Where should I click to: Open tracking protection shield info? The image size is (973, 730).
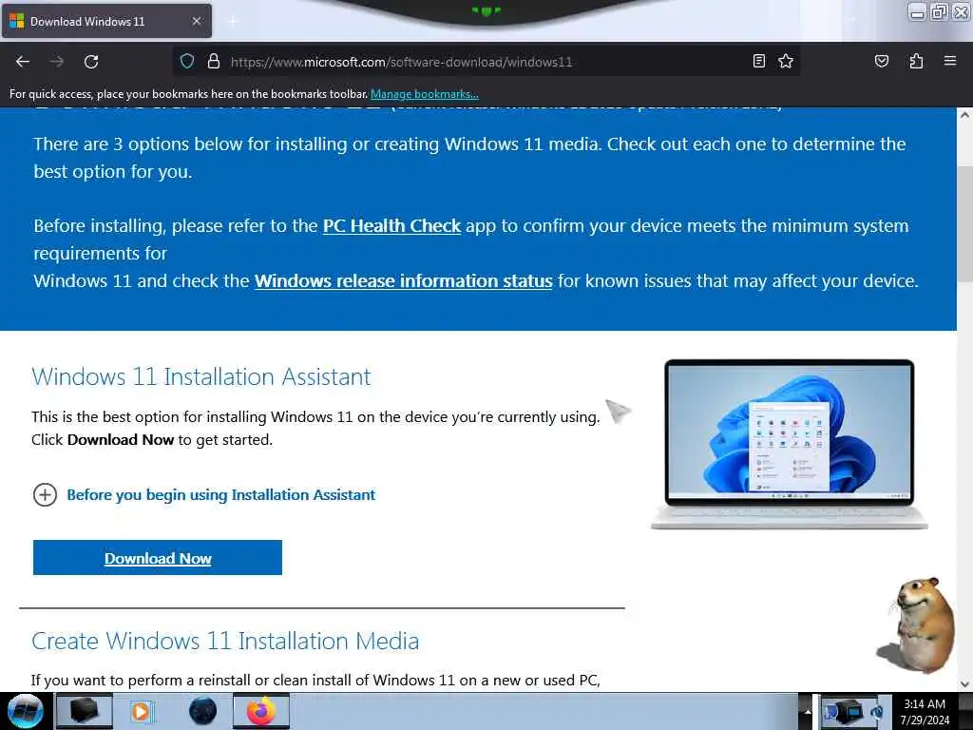point(187,62)
